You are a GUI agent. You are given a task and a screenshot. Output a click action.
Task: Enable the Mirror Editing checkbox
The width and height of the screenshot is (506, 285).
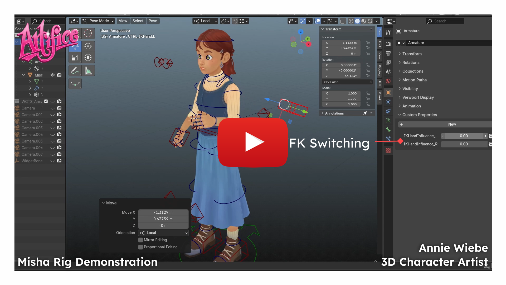tap(141, 240)
